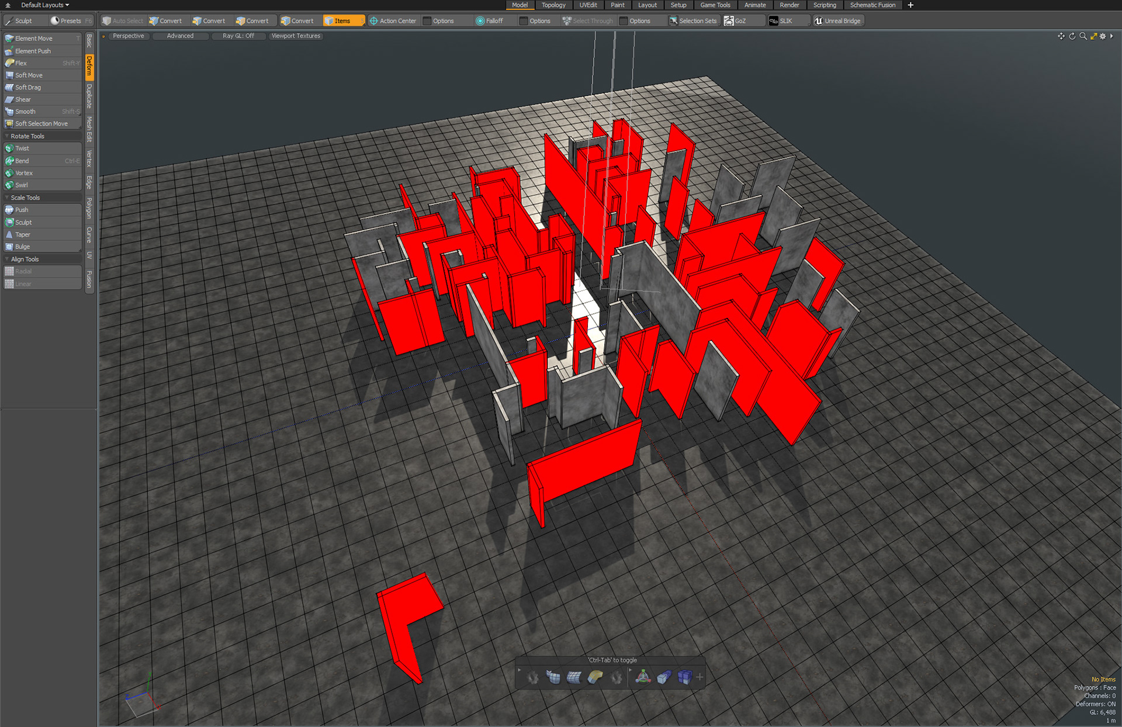Click the blue cube cluster icon in popup
1122x727 pixels.
(684, 677)
